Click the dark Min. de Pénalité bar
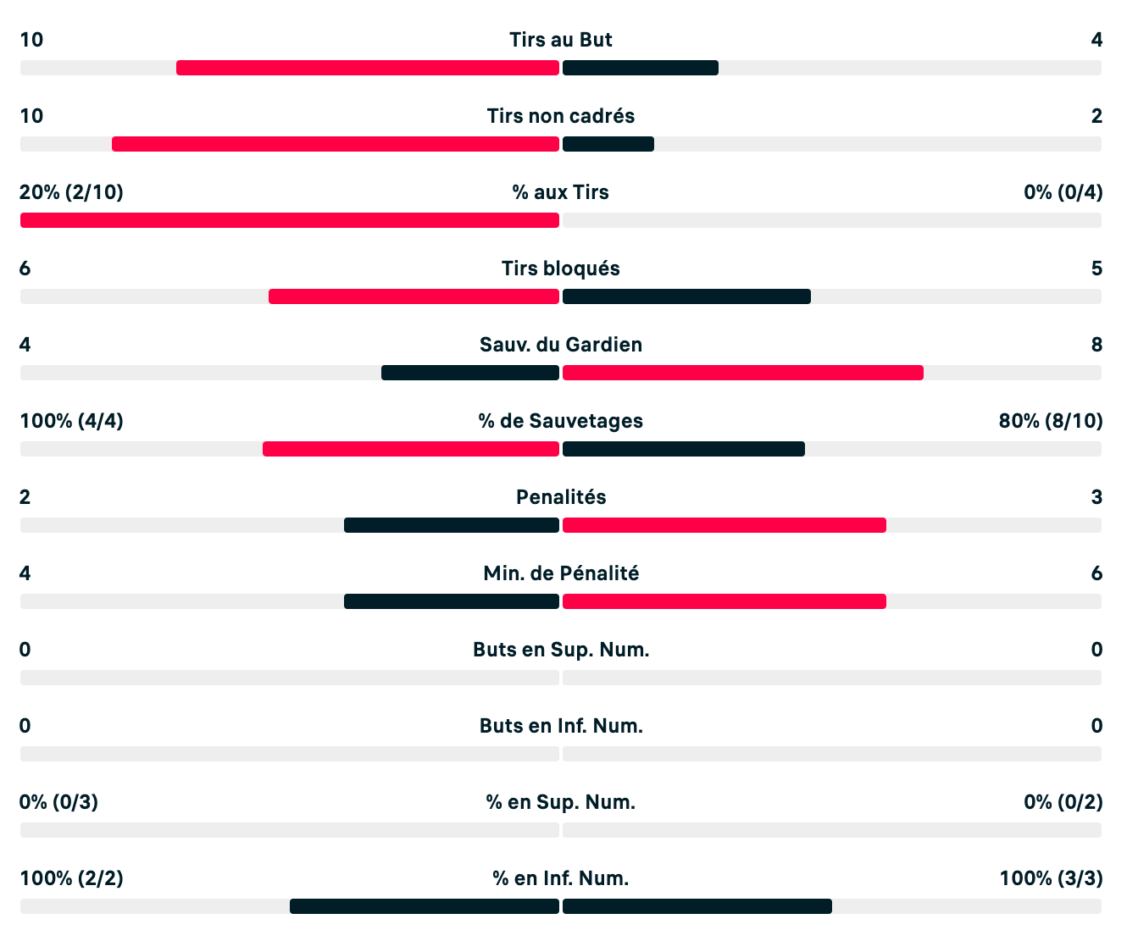Viewport: 1127px width, 930px height. (452, 601)
